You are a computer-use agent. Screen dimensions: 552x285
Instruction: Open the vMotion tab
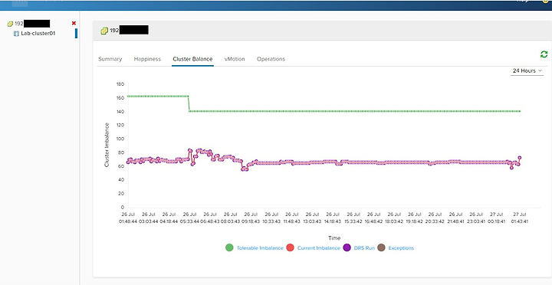click(235, 59)
